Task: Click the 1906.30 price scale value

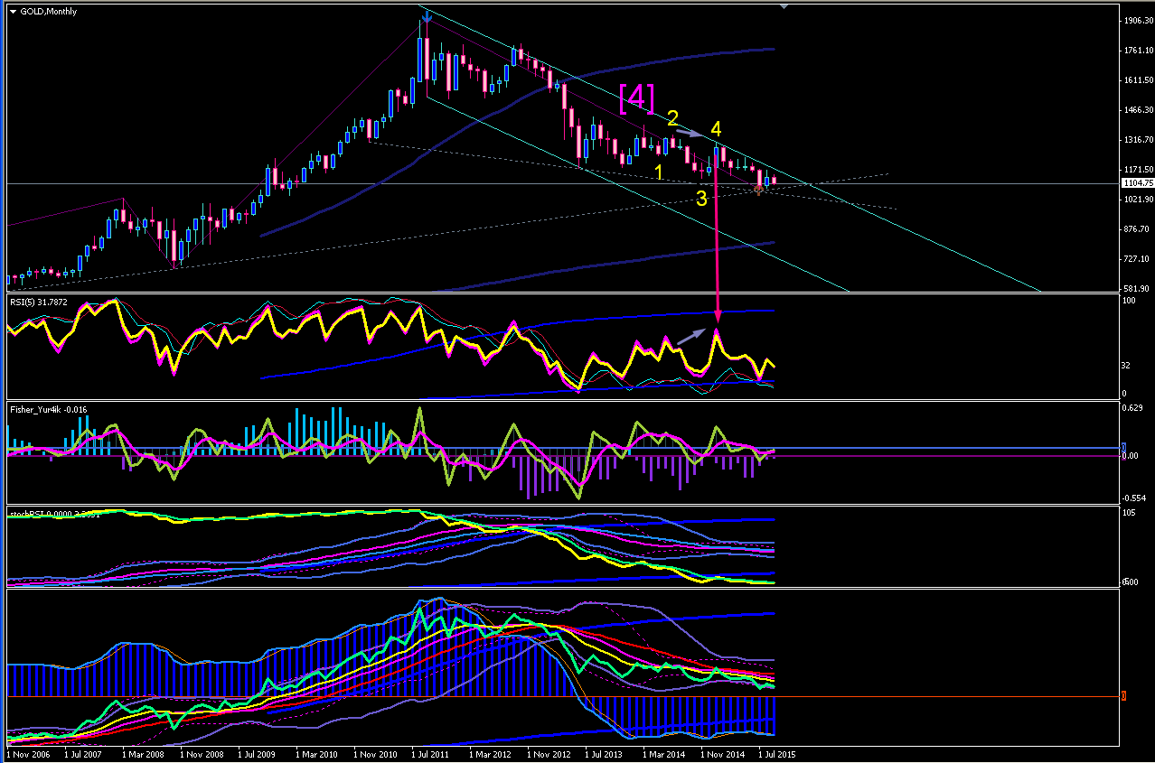Action: click(x=1138, y=20)
